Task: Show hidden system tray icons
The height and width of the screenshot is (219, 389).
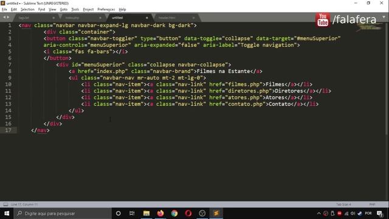Action: coord(318,214)
